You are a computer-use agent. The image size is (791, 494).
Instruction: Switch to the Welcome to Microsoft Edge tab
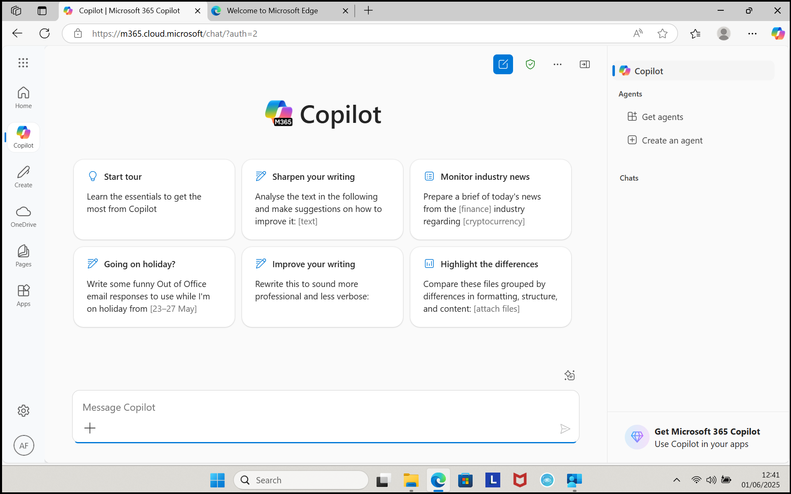[272, 11]
